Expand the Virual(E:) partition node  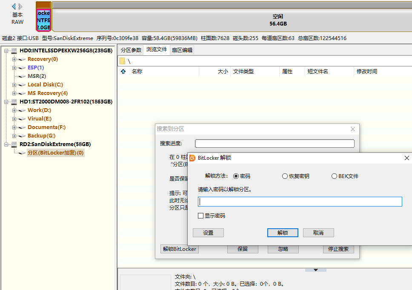pos(14,119)
